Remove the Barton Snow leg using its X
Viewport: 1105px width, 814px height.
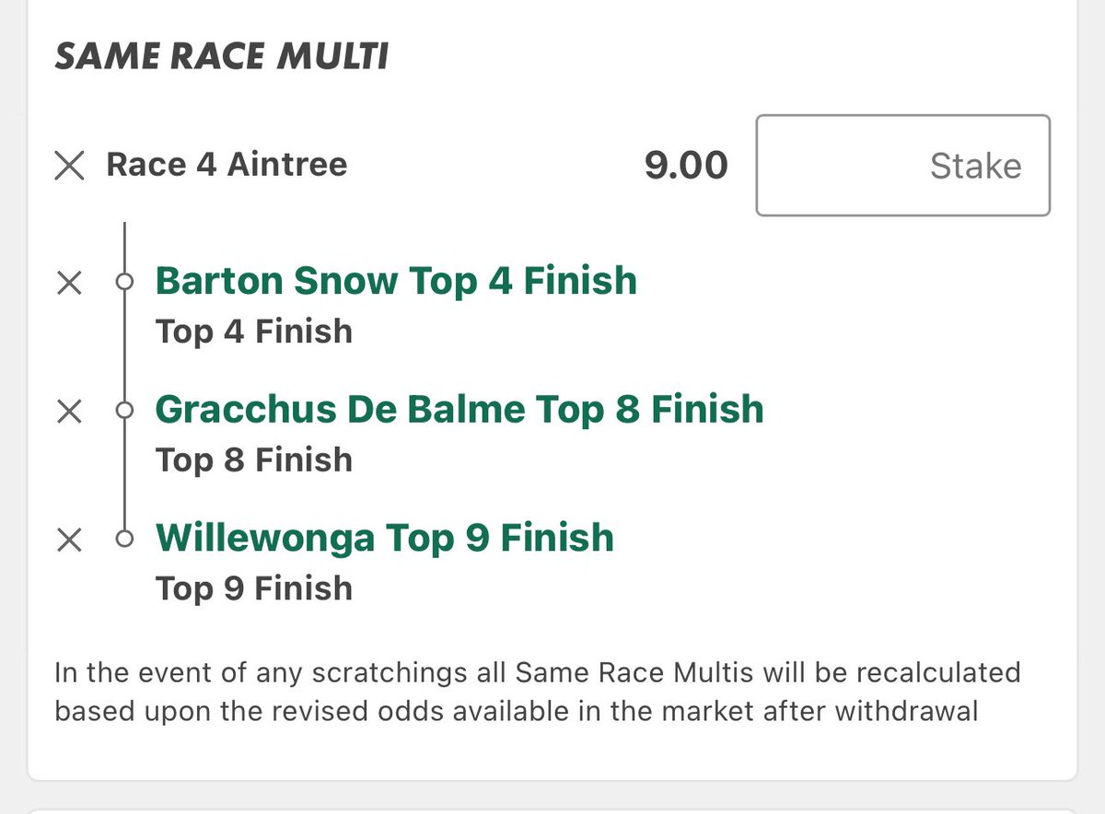point(70,284)
